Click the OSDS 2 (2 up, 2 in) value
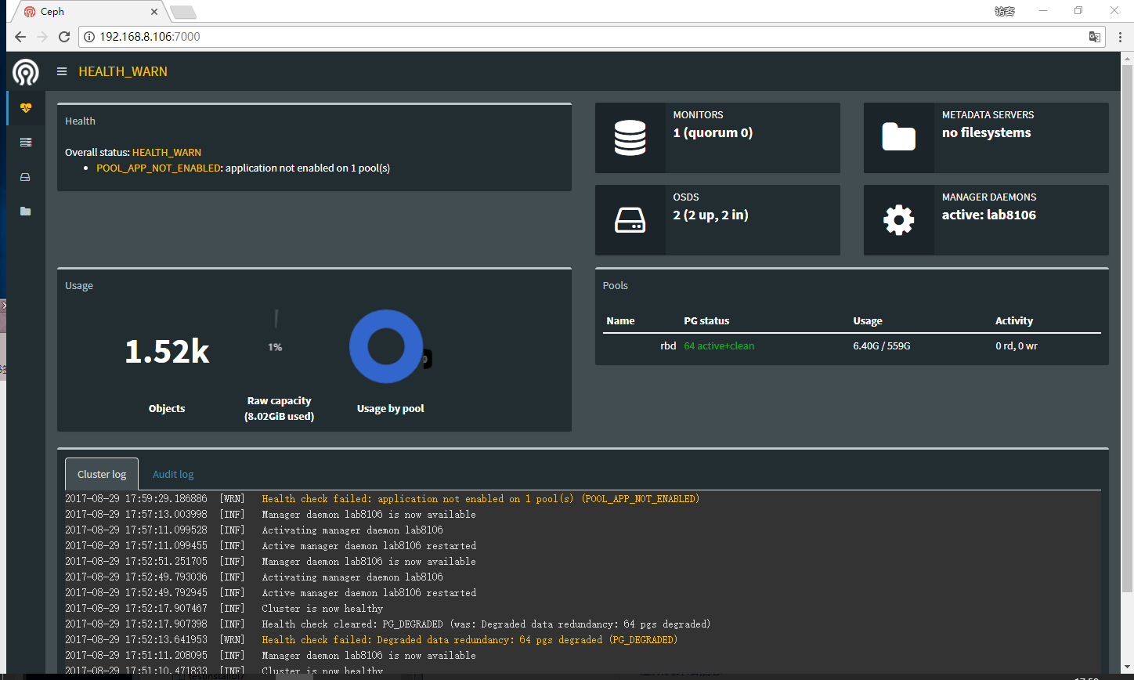The height and width of the screenshot is (680, 1134). click(x=710, y=215)
